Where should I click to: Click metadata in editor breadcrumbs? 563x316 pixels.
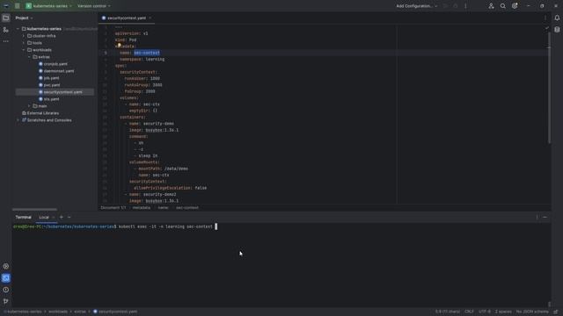pyautogui.click(x=142, y=208)
